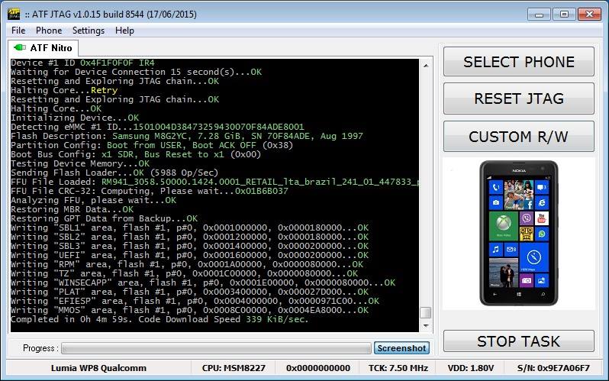Open the Help menu
The image size is (609, 381).
tap(124, 31)
